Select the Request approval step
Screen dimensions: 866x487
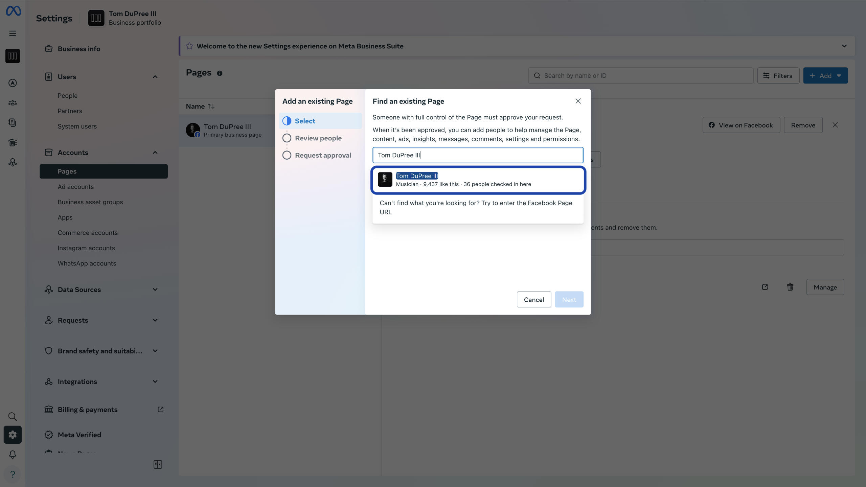(x=322, y=155)
